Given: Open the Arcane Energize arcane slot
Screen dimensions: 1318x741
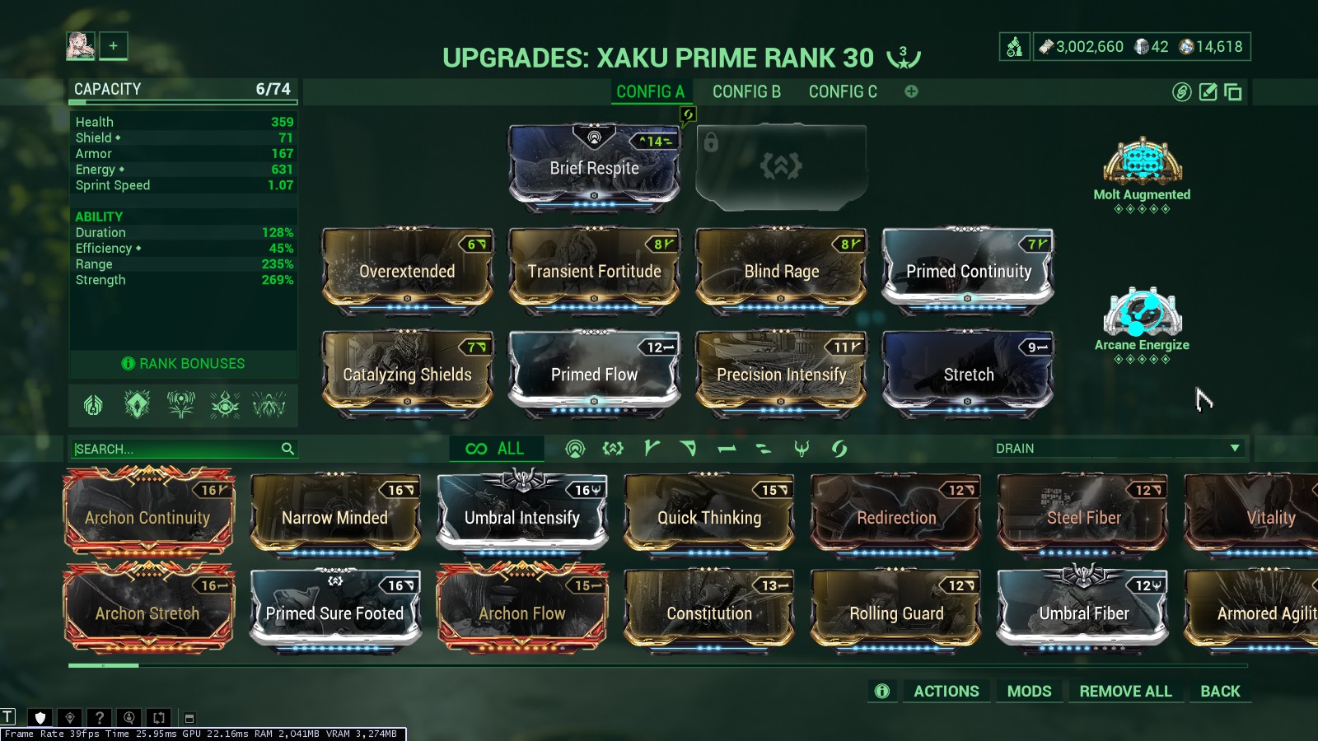Looking at the screenshot, I should click(1142, 312).
